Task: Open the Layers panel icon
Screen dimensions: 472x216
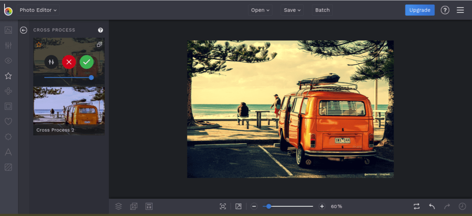Action: (x=119, y=206)
